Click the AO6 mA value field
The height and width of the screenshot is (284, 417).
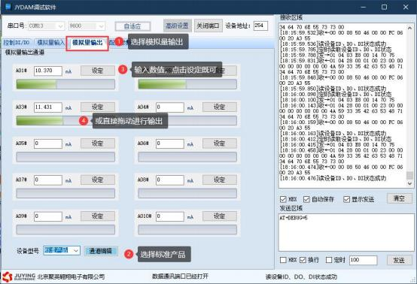170,144
